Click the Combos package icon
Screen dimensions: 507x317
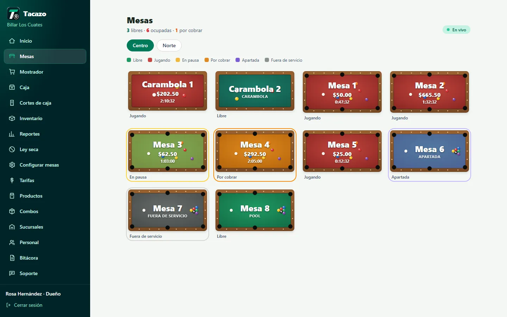(x=12, y=211)
